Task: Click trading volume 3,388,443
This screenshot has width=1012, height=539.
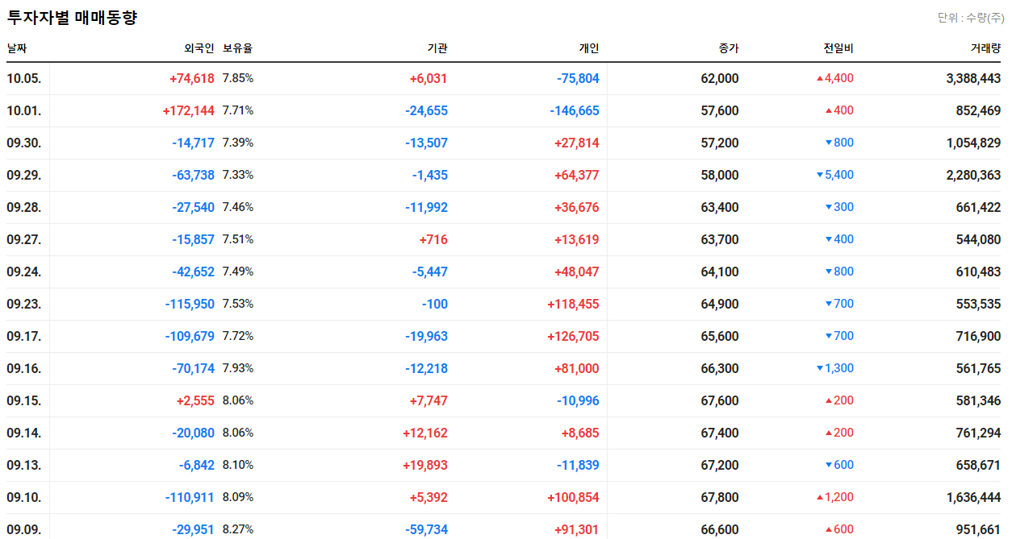Action: click(973, 78)
